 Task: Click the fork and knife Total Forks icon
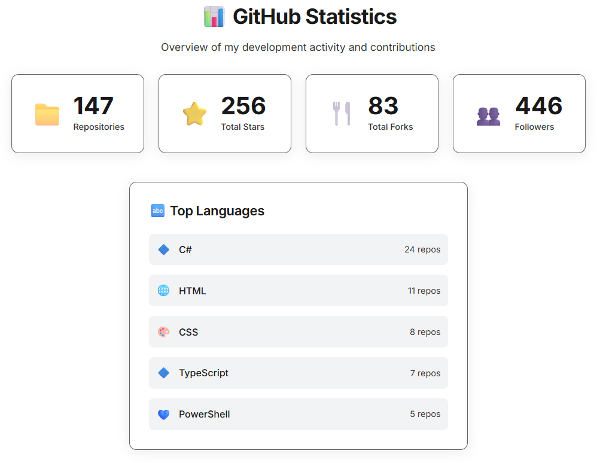tap(342, 114)
